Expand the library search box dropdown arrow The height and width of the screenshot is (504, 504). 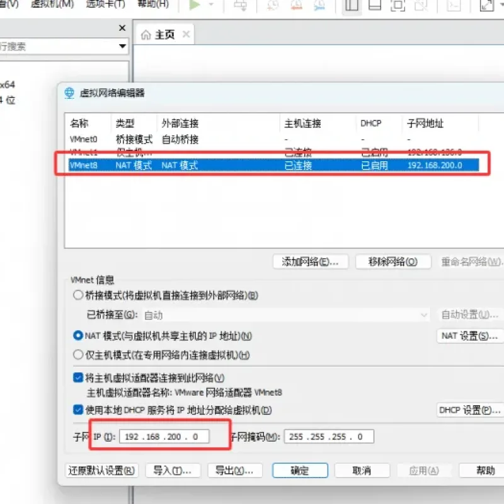coord(122,46)
